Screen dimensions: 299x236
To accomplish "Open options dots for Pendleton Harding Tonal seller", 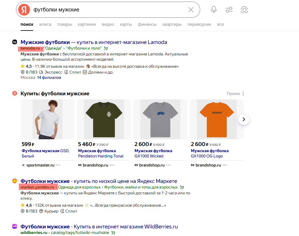I will point(112,165).
